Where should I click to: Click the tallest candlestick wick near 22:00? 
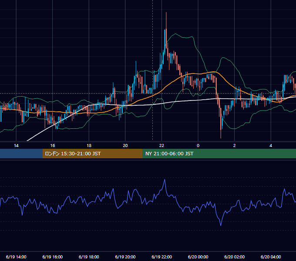coord(166,21)
